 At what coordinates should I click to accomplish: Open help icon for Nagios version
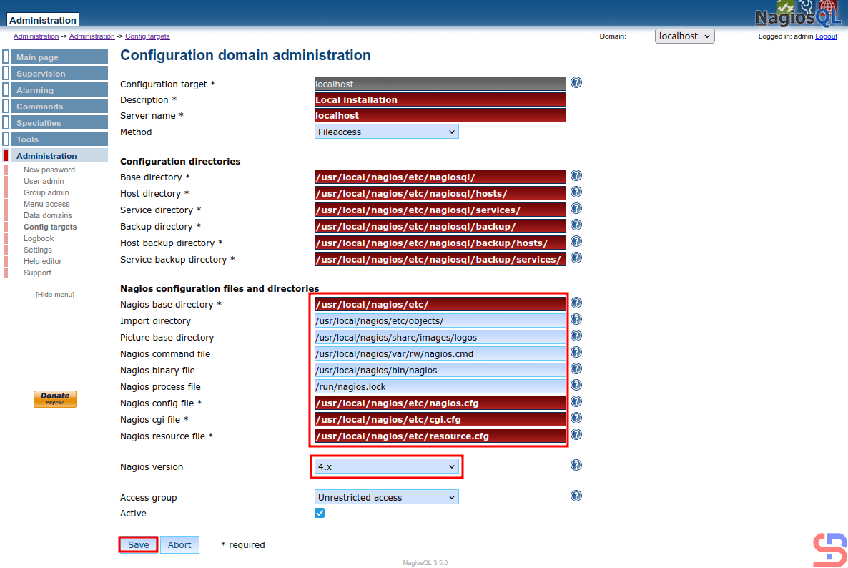tap(576, 466)
